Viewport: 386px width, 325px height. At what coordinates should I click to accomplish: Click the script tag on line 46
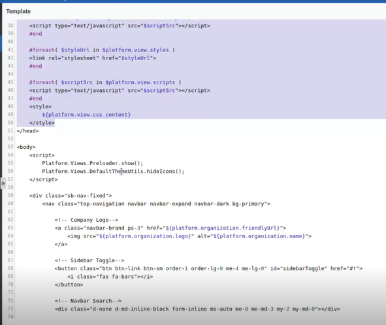click(120, 90)
